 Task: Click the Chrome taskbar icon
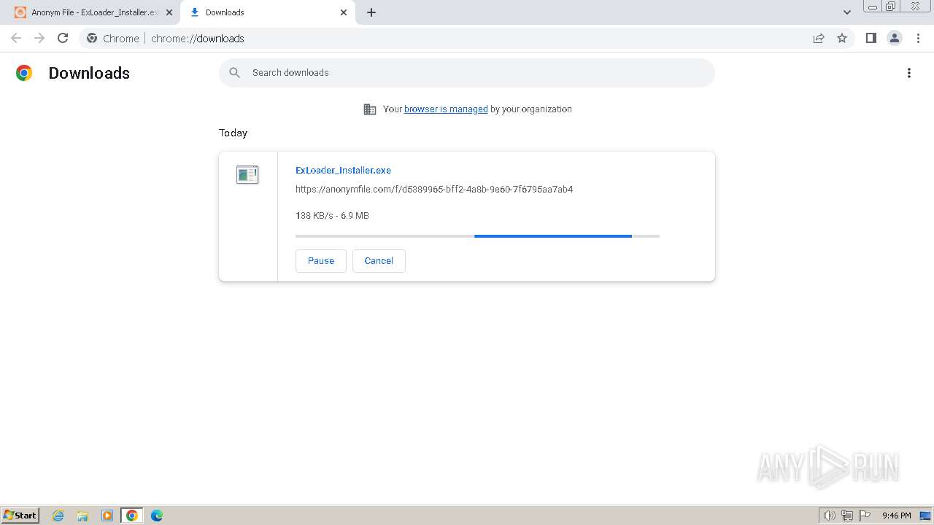[x=132, y=516]
